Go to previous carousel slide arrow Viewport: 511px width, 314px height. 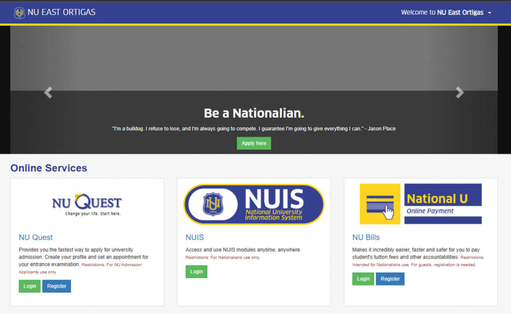[x=48, y=92]
